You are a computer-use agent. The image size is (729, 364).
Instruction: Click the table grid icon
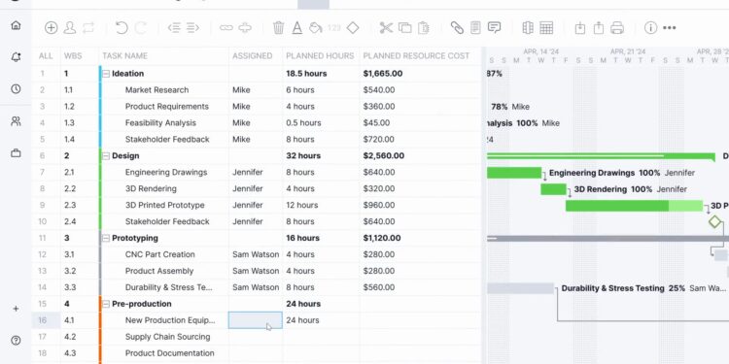click(x=546, y=28)
